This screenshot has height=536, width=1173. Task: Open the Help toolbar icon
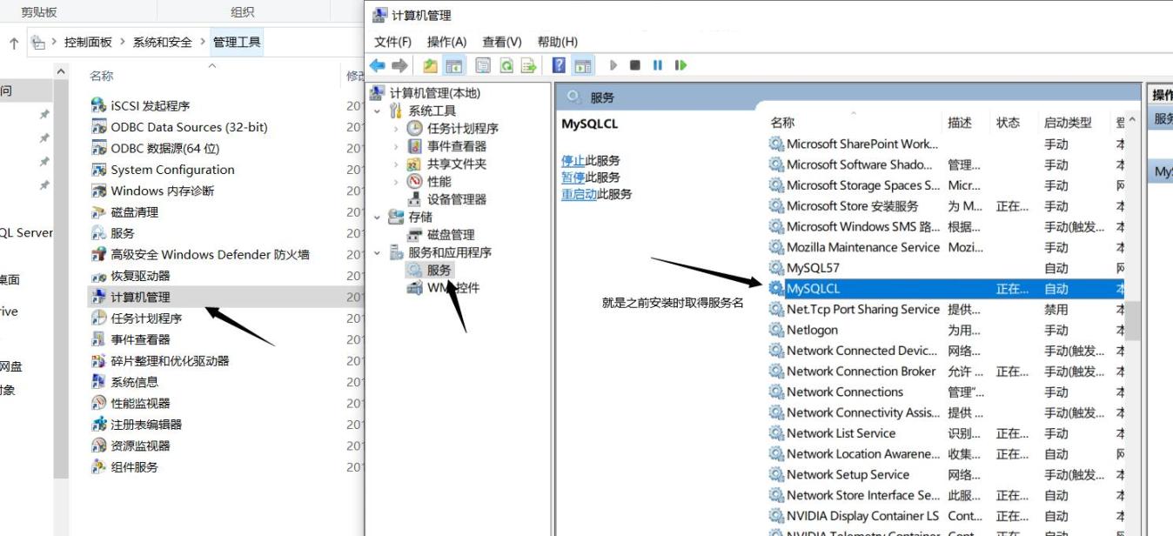tap(559, 65)
